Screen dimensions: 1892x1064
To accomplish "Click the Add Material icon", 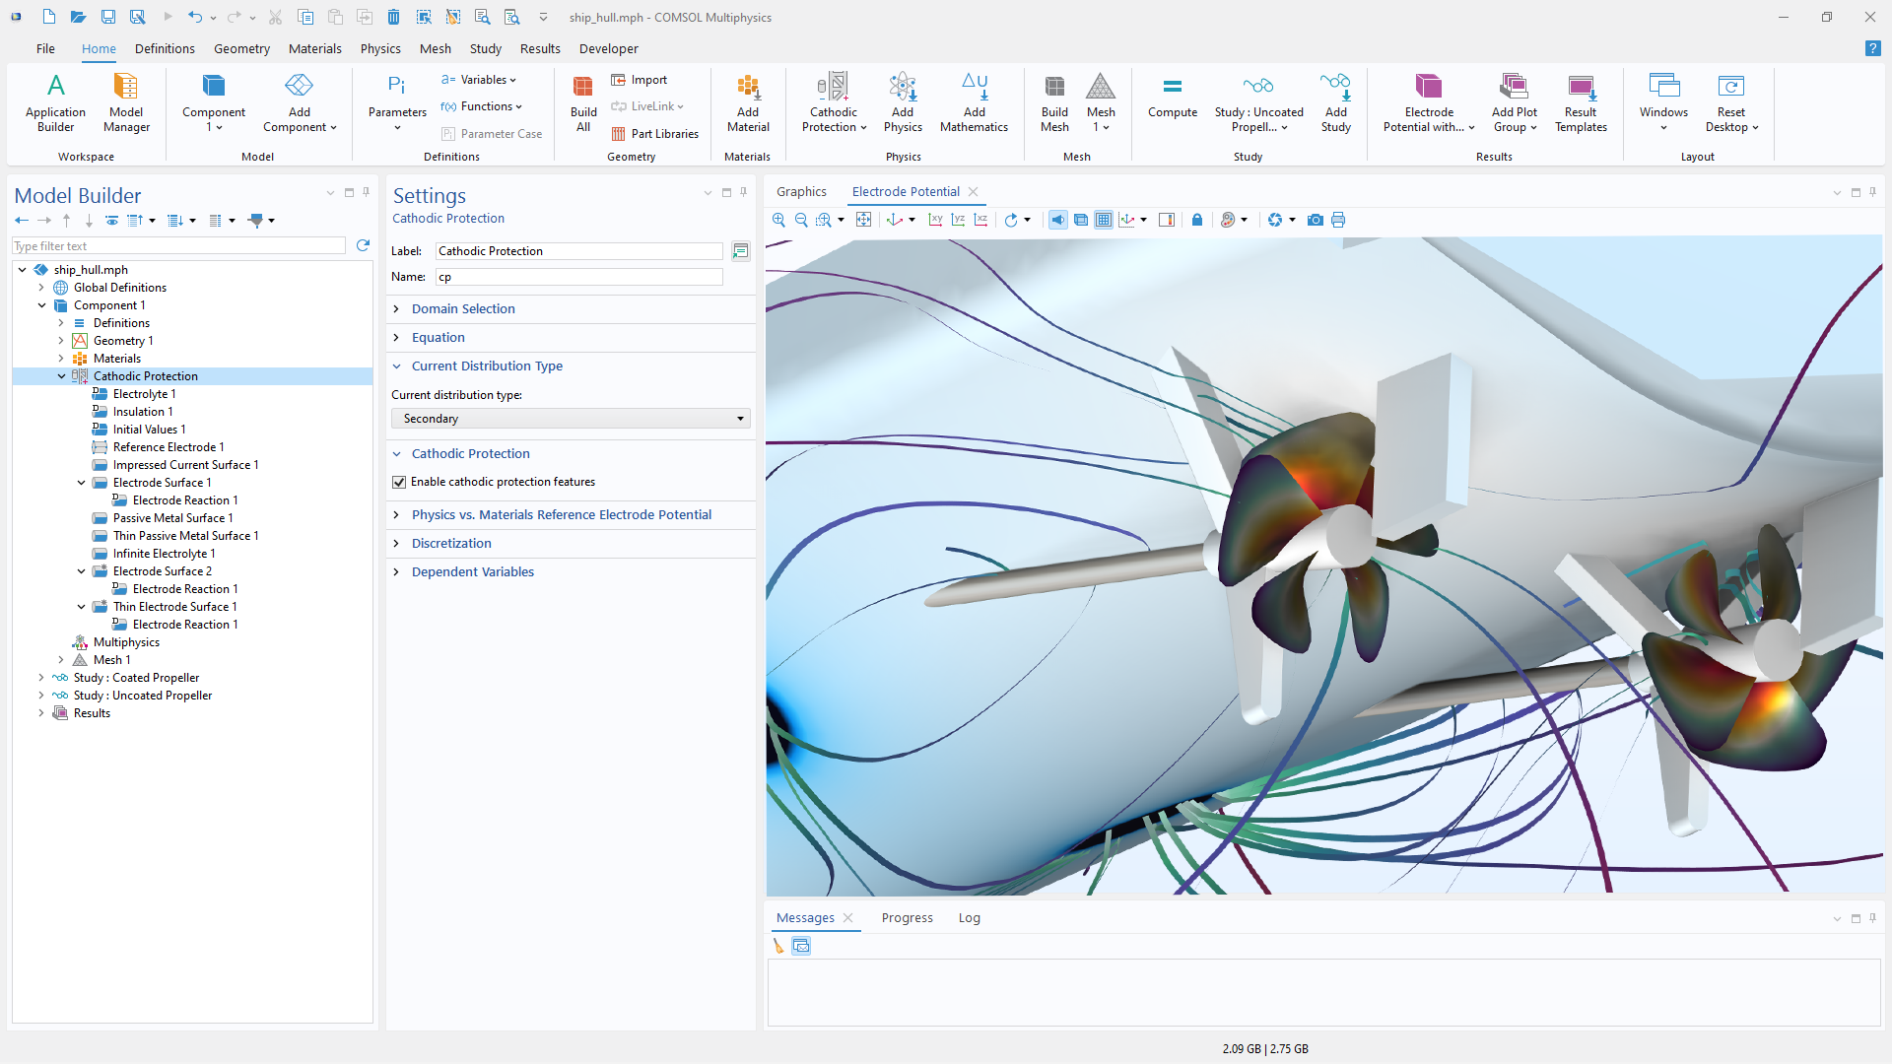I will click(748, 101).
